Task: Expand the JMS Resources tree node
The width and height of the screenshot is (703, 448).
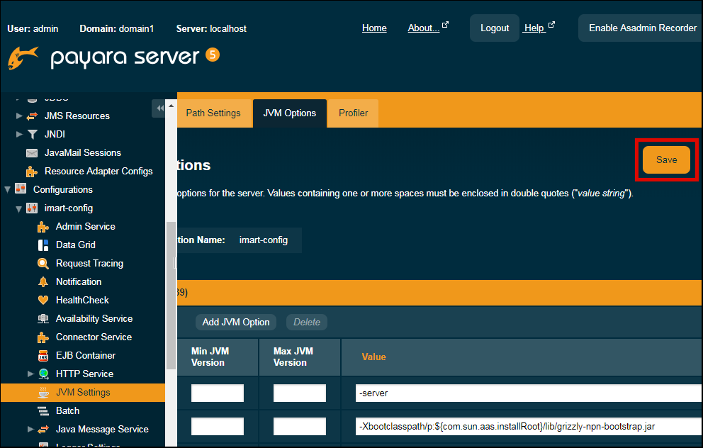Action: pos(19,116)
